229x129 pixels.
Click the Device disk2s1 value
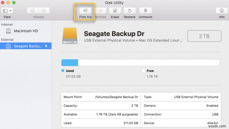click(213, 123)
